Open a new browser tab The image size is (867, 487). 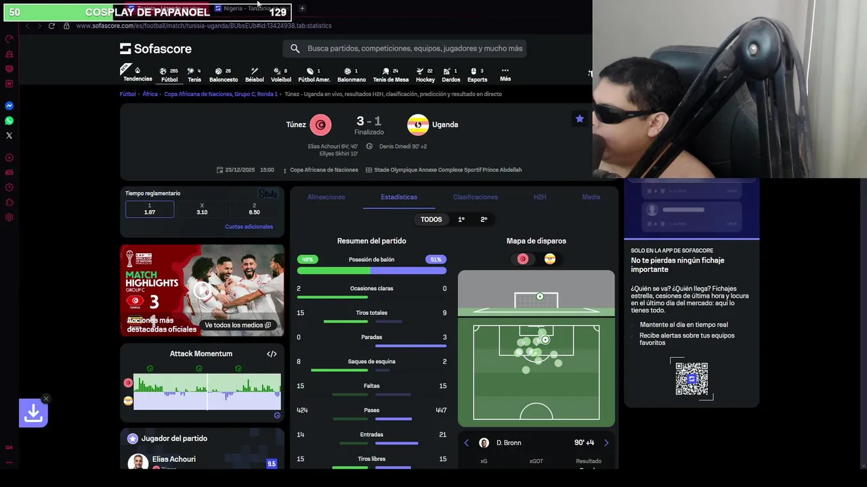[x=302, y=8]
